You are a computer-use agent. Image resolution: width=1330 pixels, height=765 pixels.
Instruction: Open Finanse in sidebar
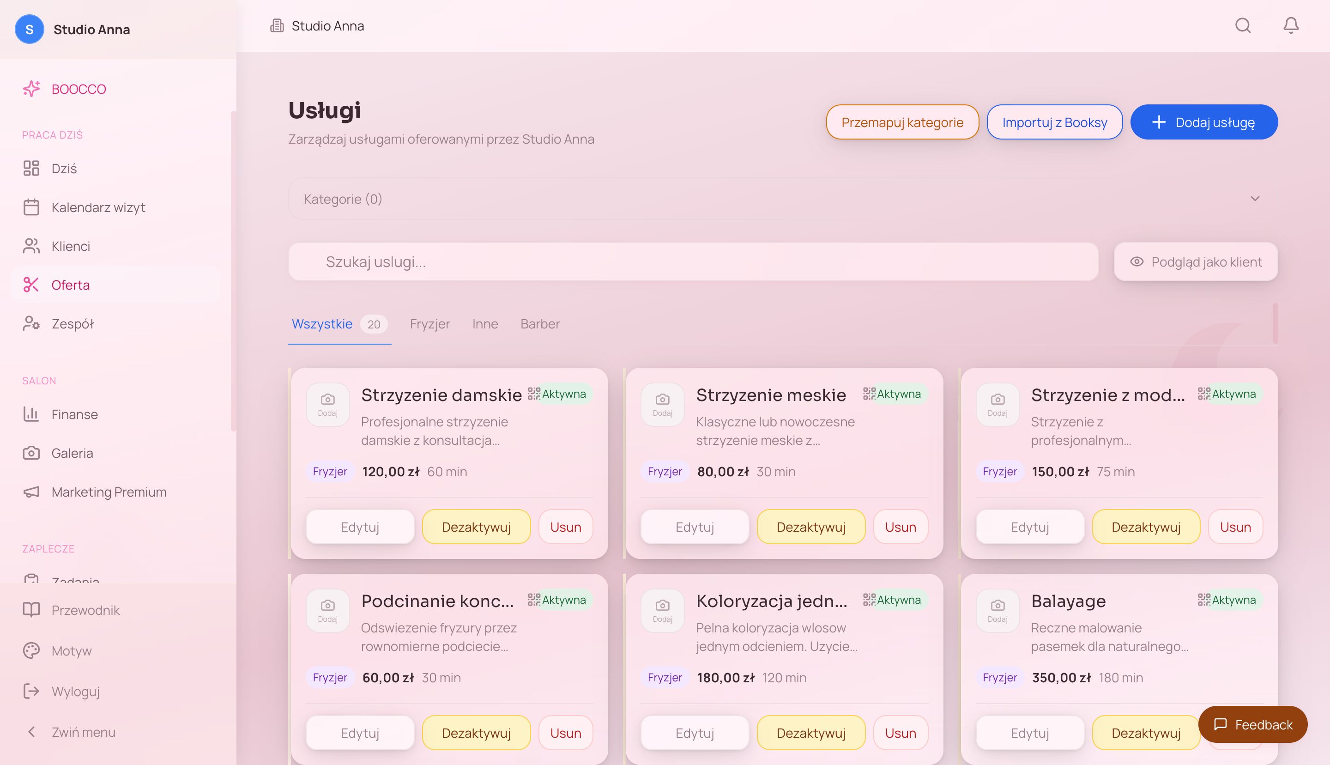[x=115, y=414]
